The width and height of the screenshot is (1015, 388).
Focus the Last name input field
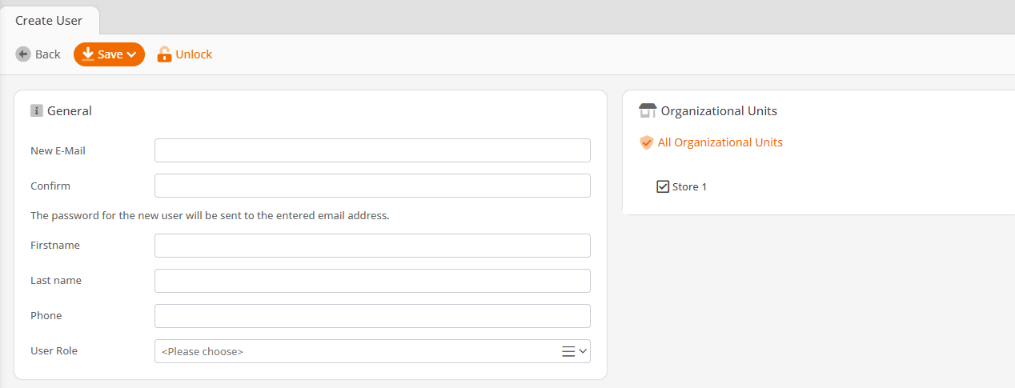(x=372, y=281)
